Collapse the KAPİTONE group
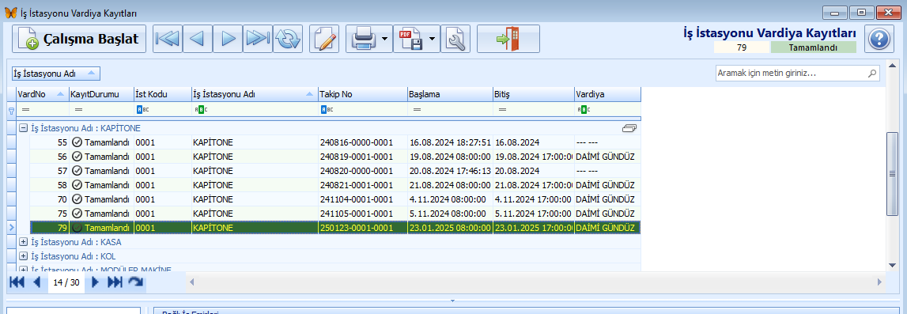The height and width of the screenshot is (314, 907). [24, 128]
